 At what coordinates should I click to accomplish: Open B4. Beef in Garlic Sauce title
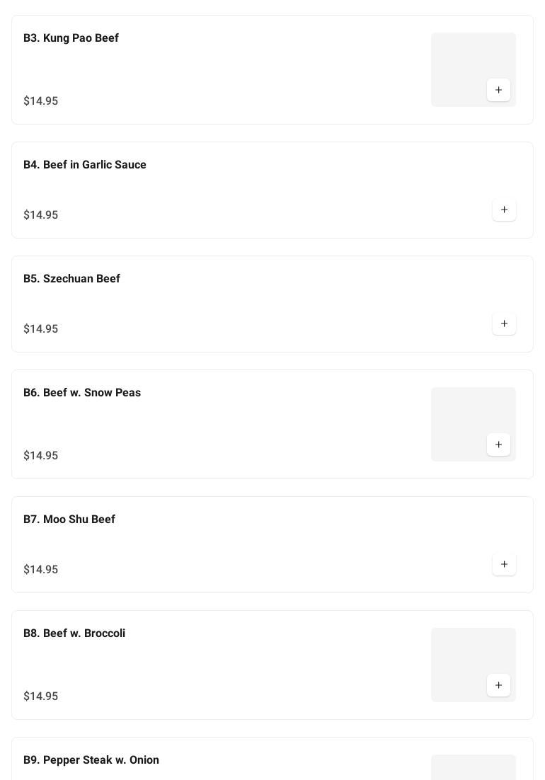[85, 165]
